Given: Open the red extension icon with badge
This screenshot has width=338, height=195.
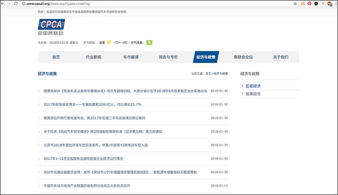Looking at the screenshot, I should (x=330, y=4).
